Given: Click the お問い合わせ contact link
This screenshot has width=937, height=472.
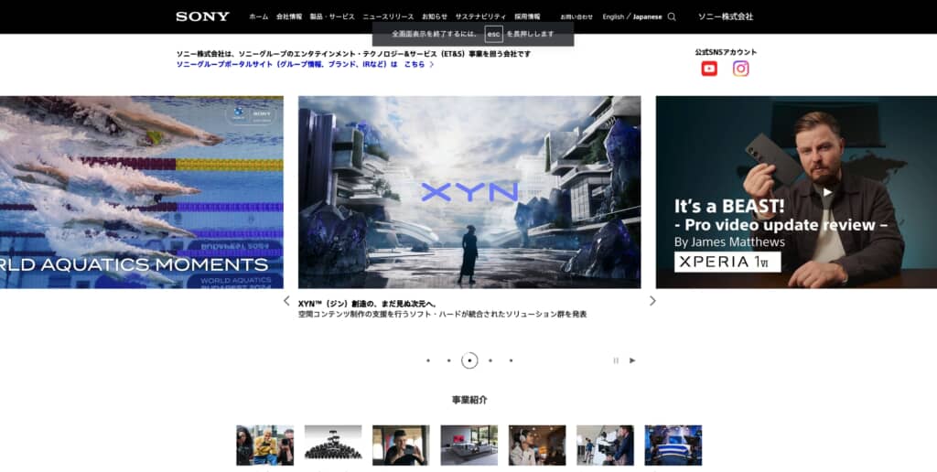Looking at the screenshot, I should point(576,16).
